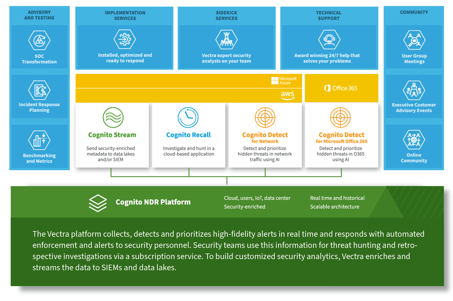Open the Benchmarking and Metrics icon

[x=39, y=140]
